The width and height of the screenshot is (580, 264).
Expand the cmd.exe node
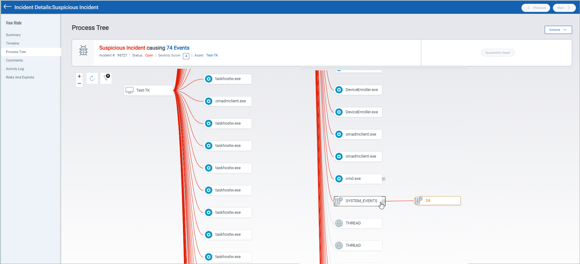tap(384, 179)
